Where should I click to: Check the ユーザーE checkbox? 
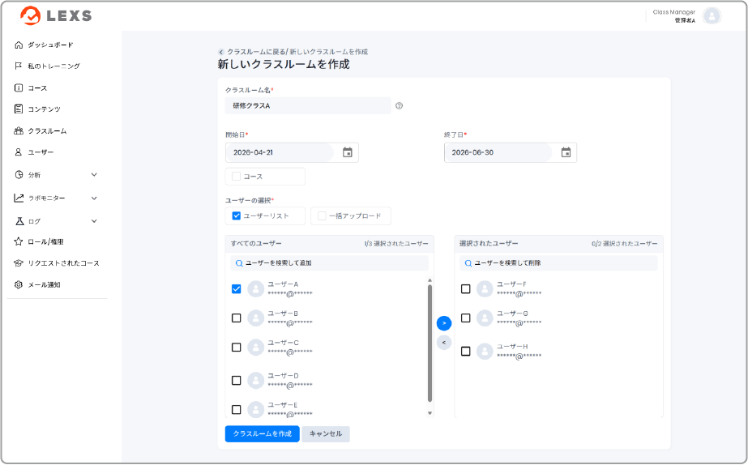coord(236,410)
